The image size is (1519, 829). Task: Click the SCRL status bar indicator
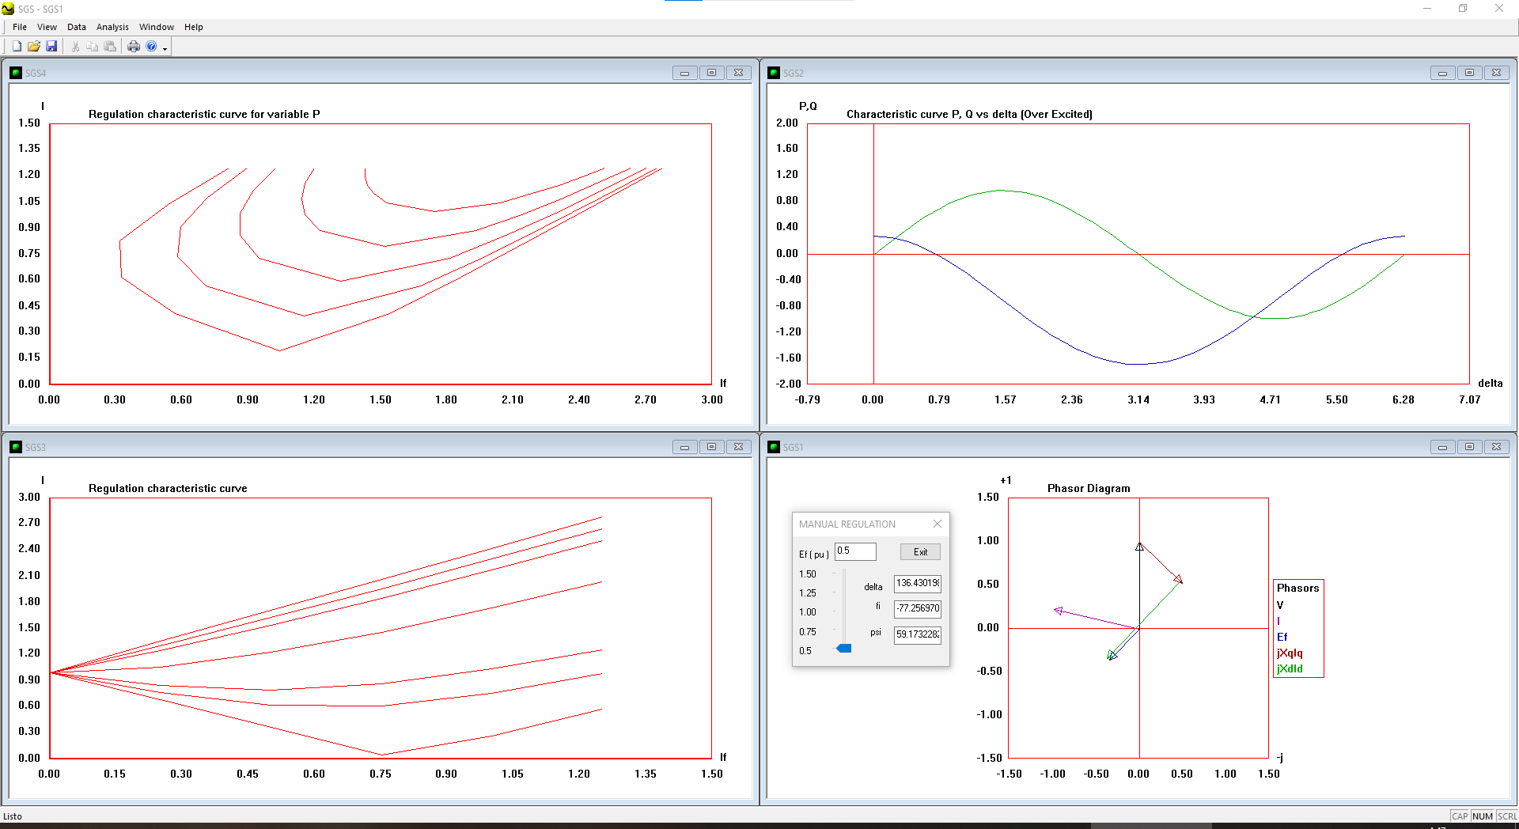coord(1507,816)
